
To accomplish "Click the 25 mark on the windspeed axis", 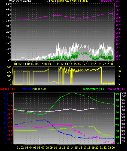I will coord(8,32).
